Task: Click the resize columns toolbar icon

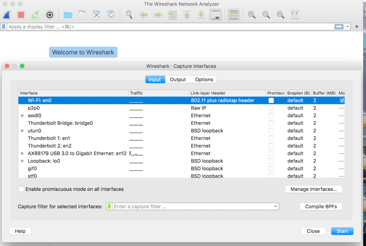Action: pyautogui.click(x=295, y=15)
